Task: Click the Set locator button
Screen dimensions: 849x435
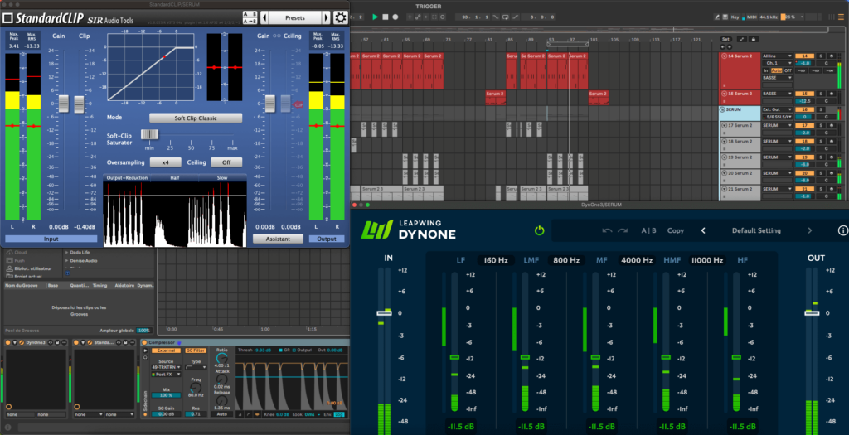Action: (x=725, y=40)
